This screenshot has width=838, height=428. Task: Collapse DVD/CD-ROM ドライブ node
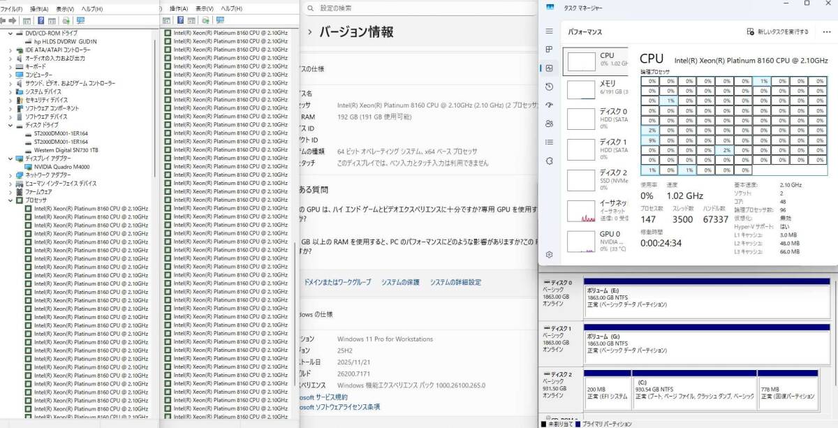tap(10, 33)
